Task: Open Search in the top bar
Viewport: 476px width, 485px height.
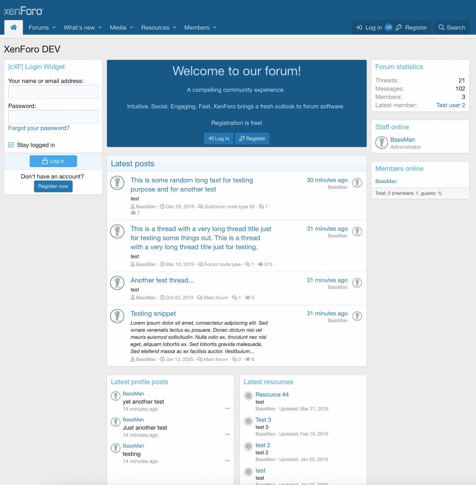Action: pyautogui.click(x=451, y=28)
